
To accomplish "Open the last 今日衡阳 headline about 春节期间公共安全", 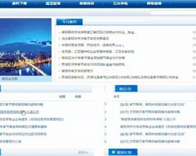I will click(120, 77).
